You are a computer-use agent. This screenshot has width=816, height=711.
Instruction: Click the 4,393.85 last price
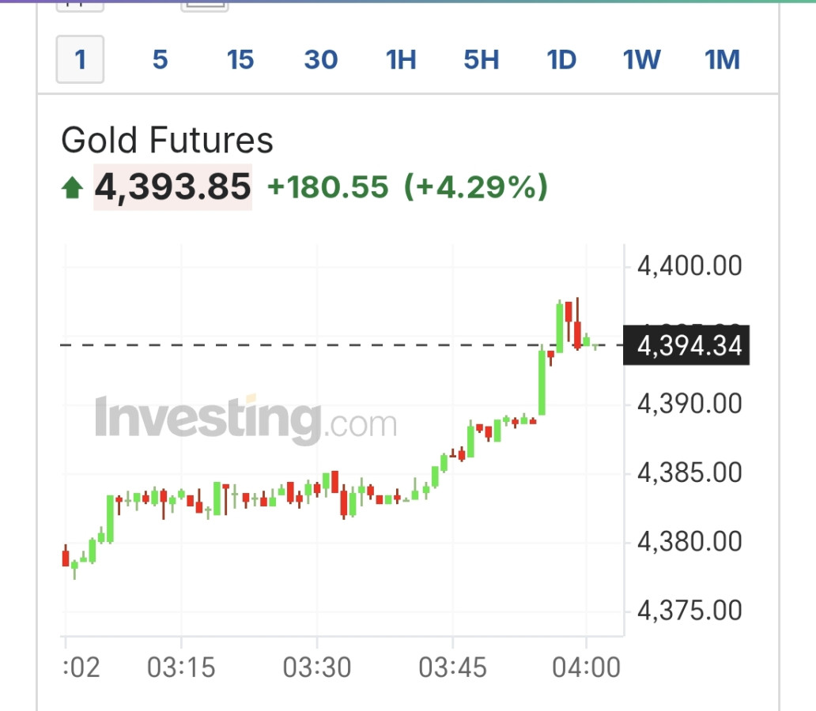tap(173, 187)
